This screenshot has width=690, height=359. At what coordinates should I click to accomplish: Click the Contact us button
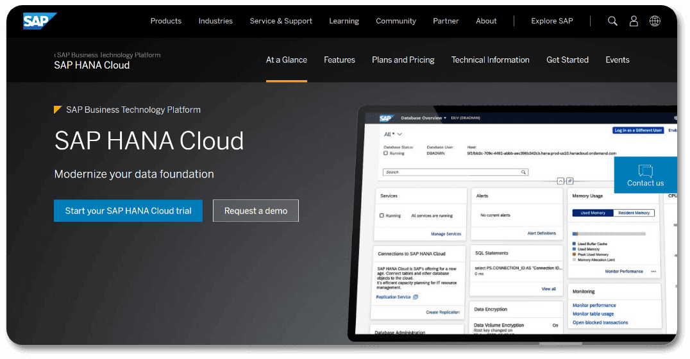click(x=645, y=174)
